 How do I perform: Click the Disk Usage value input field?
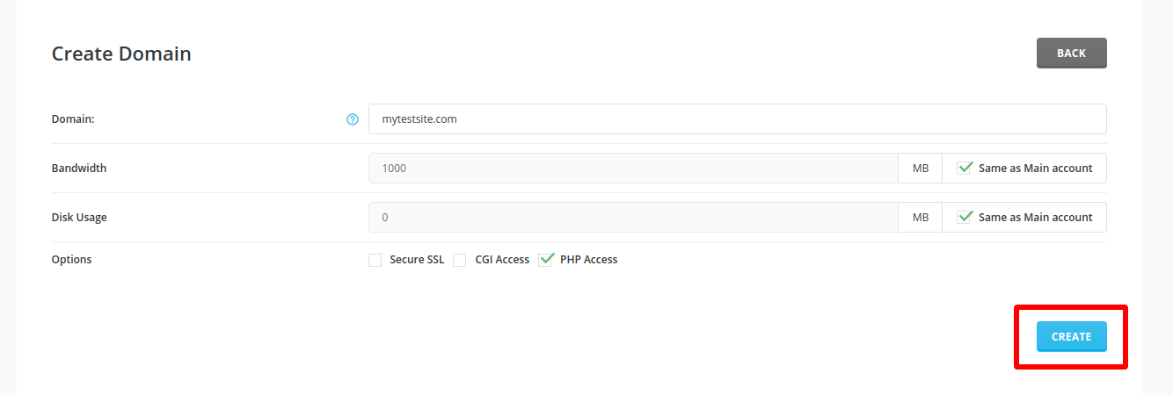pyautogui.click(x=633, y=218)
